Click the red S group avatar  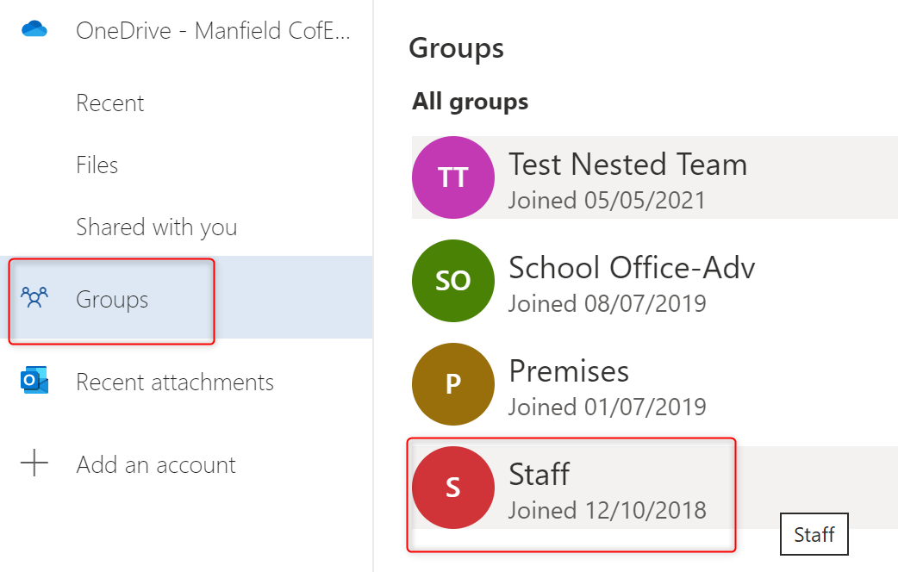click(453, 488)
